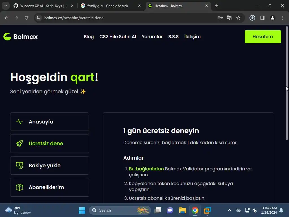Screen dimensions: 289x217
Task: Follow the Bu bağlantıdan download link
Action: tap(146, 169)
